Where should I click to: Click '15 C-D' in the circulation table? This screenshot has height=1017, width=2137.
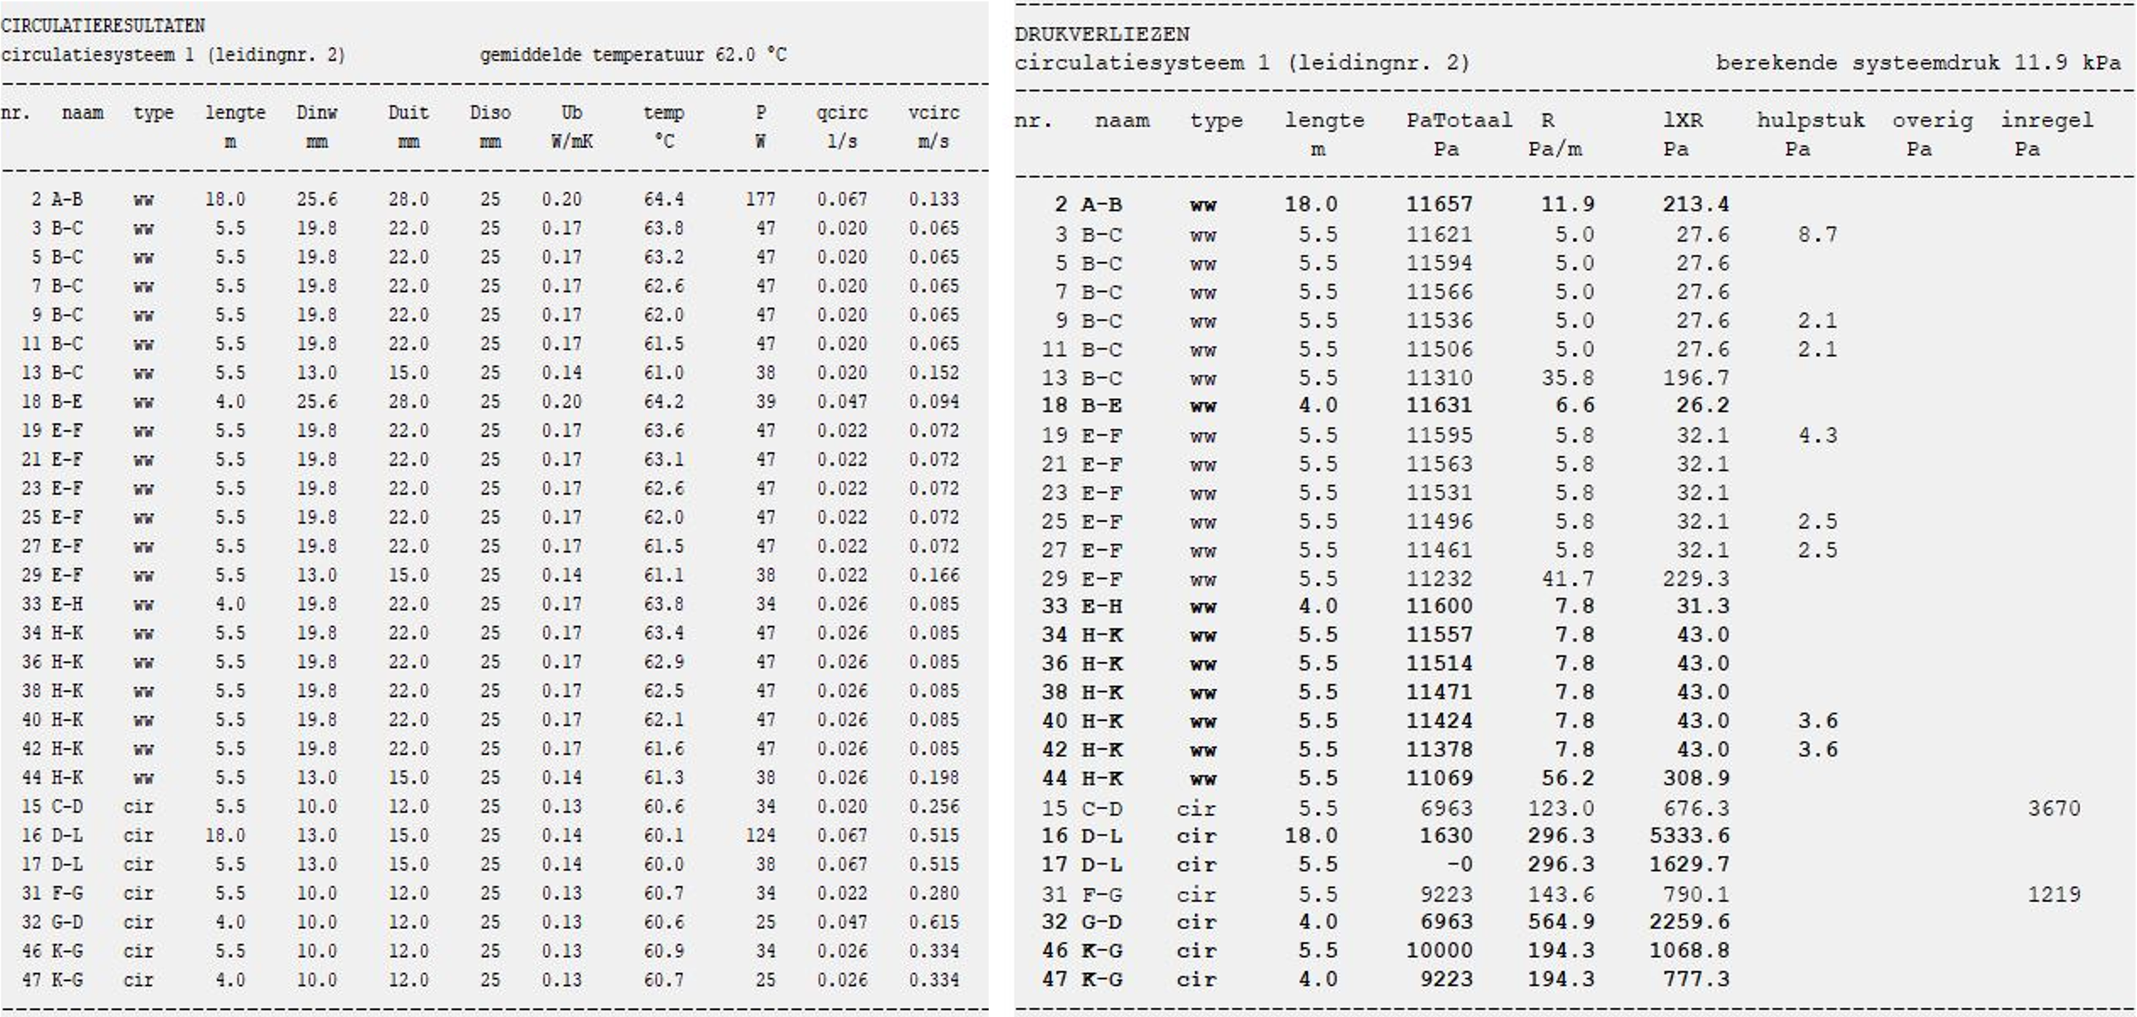52,806
